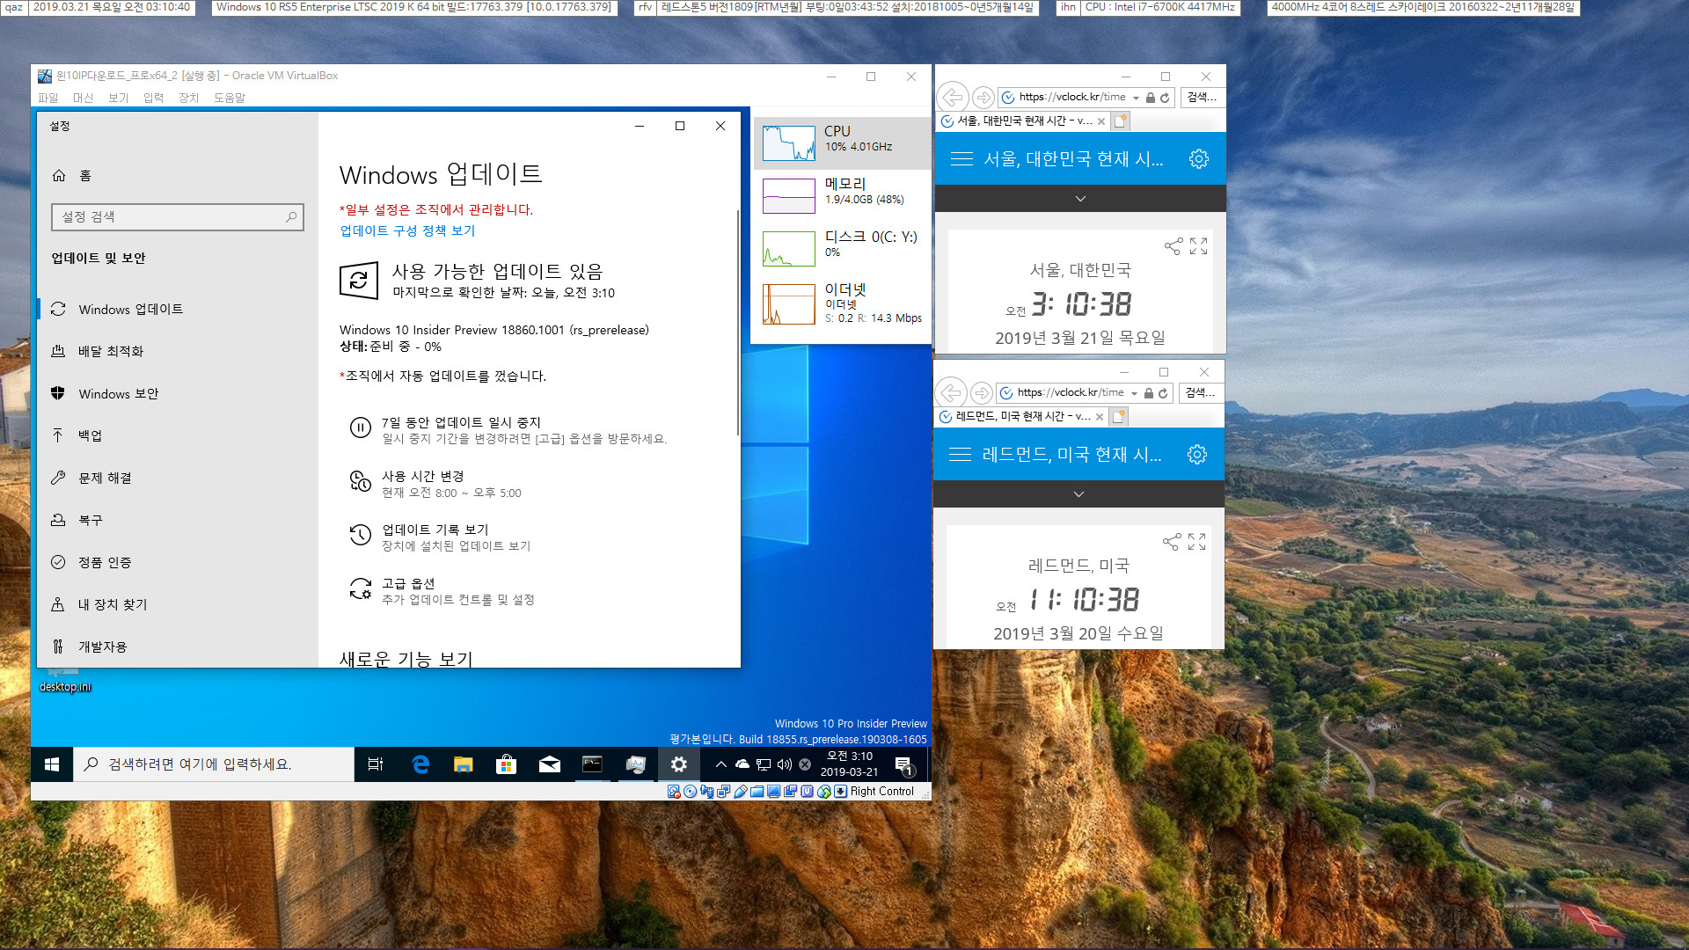
Task: Open gear settings in Redmond clock window
Action: [1197, 455]
